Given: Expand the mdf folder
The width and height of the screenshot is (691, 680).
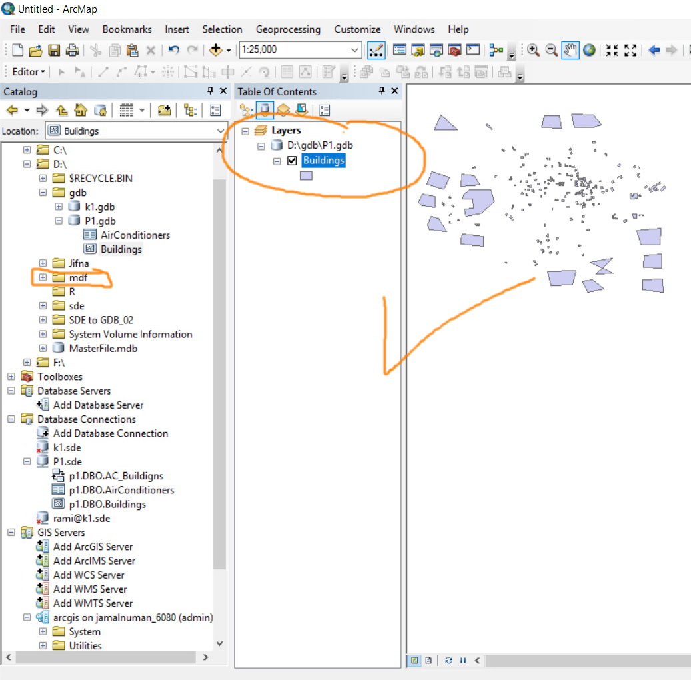Looking at the screenshot, I should point(43,277).
